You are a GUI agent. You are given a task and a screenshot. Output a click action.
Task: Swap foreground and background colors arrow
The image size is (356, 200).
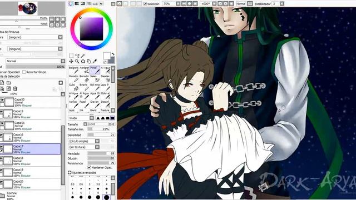(x=113, y=54)
